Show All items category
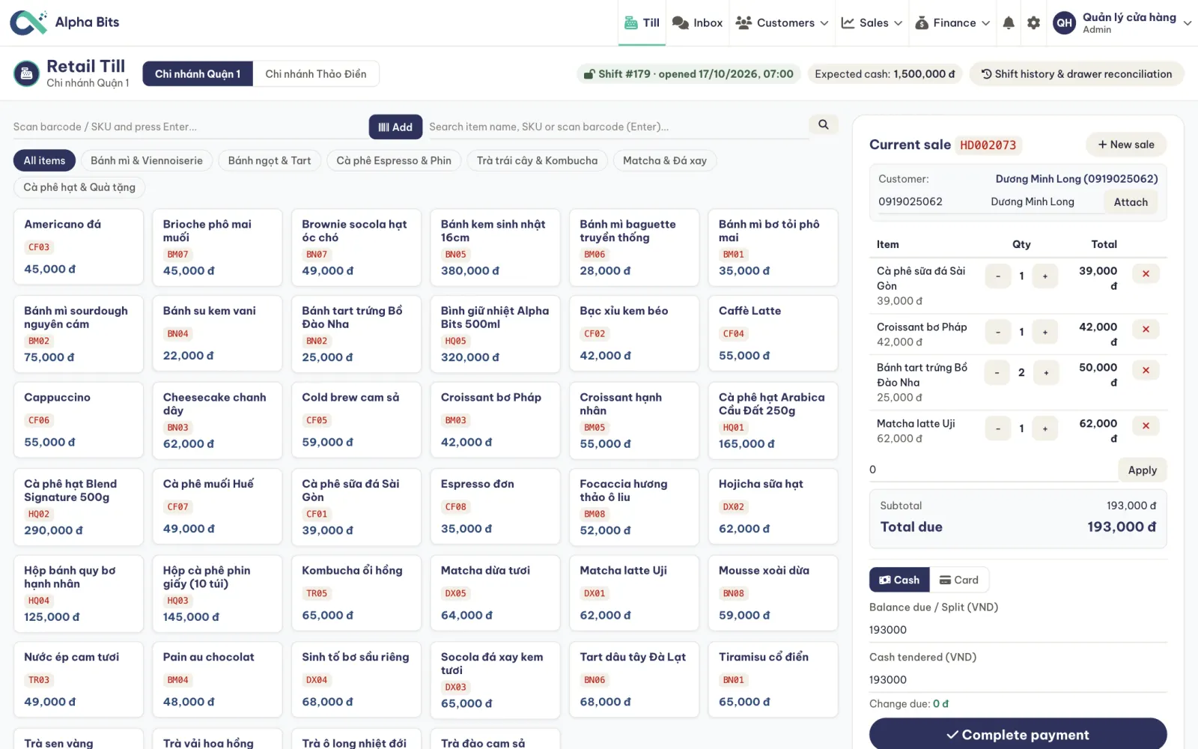Image resolution: width=1198 pixels, height=749 pixels. 44,160
